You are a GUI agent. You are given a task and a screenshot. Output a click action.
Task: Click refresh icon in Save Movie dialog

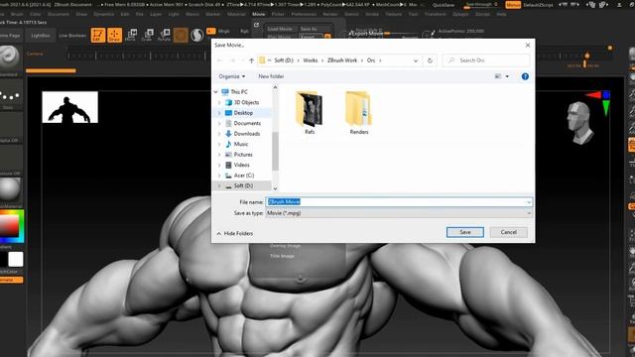click(430, 60)
